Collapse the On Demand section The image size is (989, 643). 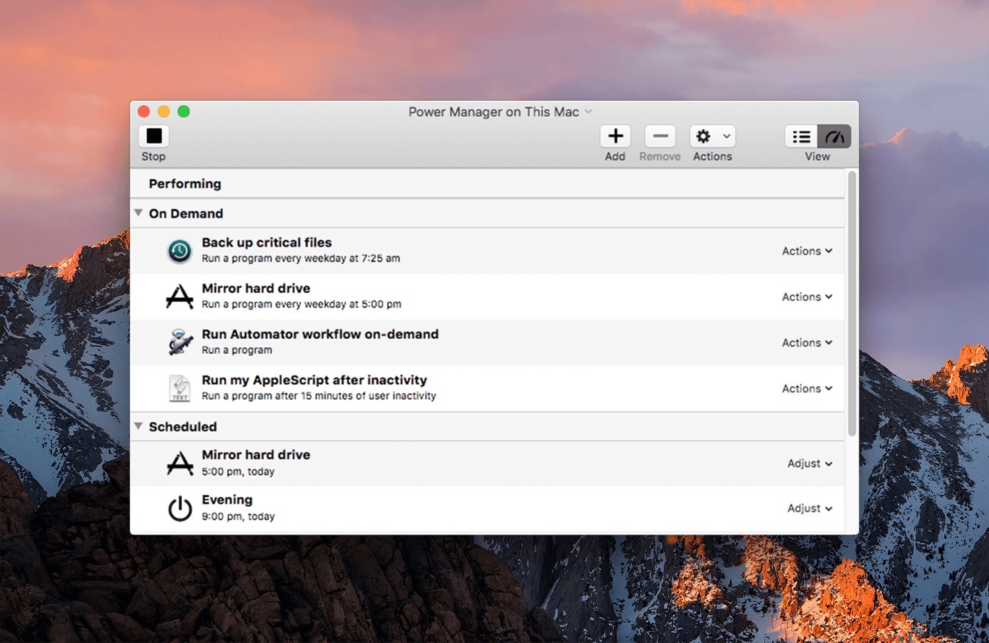pyautogui.click(x=138, y=213)
